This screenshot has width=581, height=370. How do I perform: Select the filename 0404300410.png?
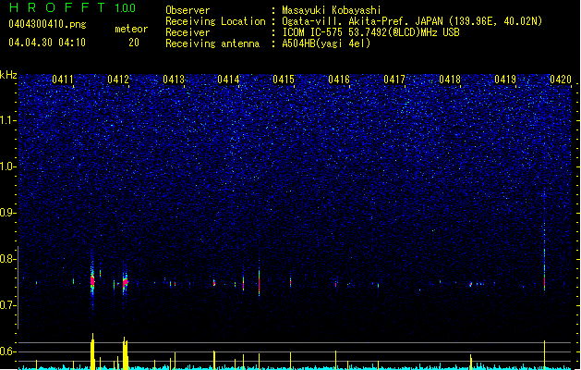(x=47, y=24)
